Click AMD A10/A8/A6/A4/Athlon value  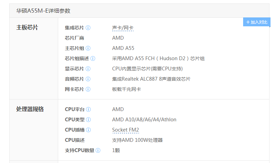pos(144,120)
